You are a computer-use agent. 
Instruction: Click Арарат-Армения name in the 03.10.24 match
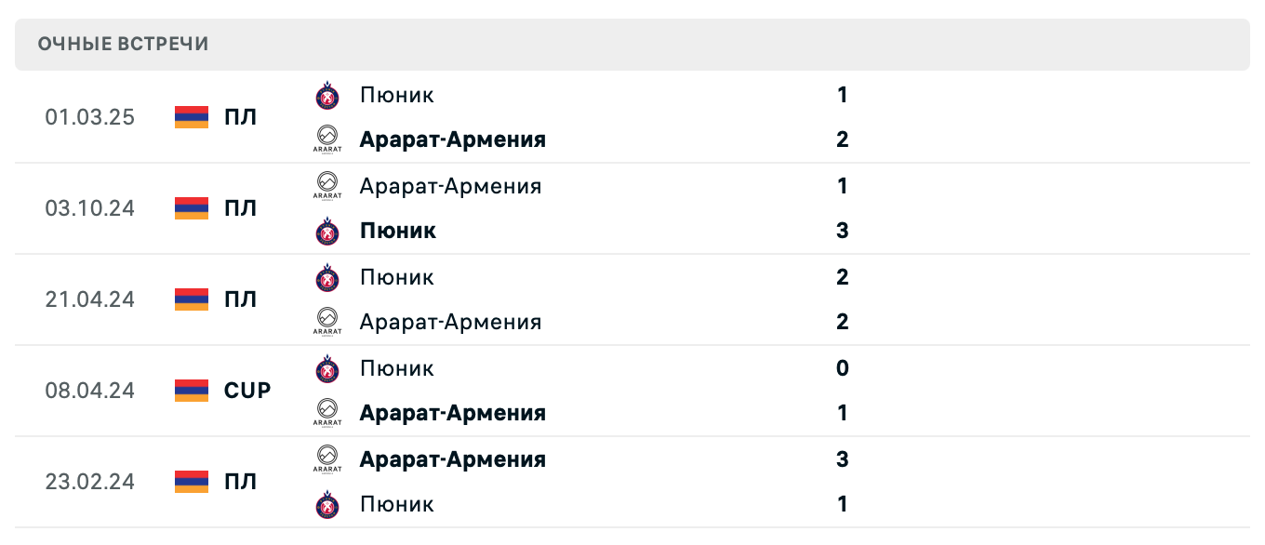coord(451,185)
